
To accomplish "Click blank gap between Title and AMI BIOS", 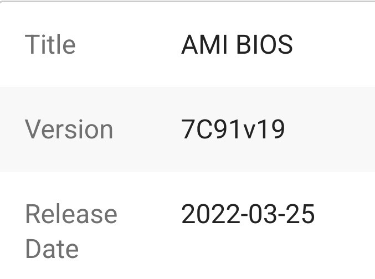I will (127, 45).
